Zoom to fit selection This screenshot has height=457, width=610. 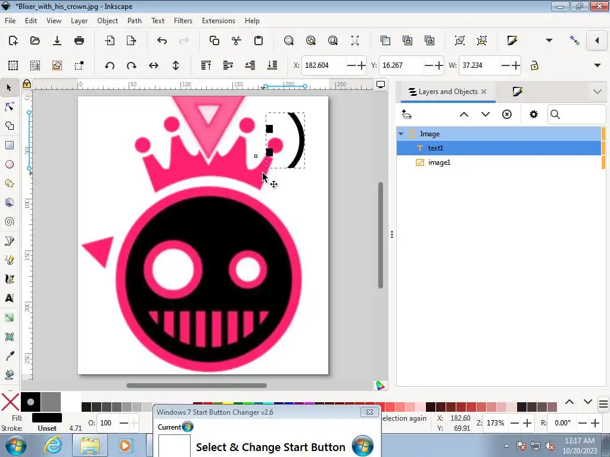coord(289,40)
